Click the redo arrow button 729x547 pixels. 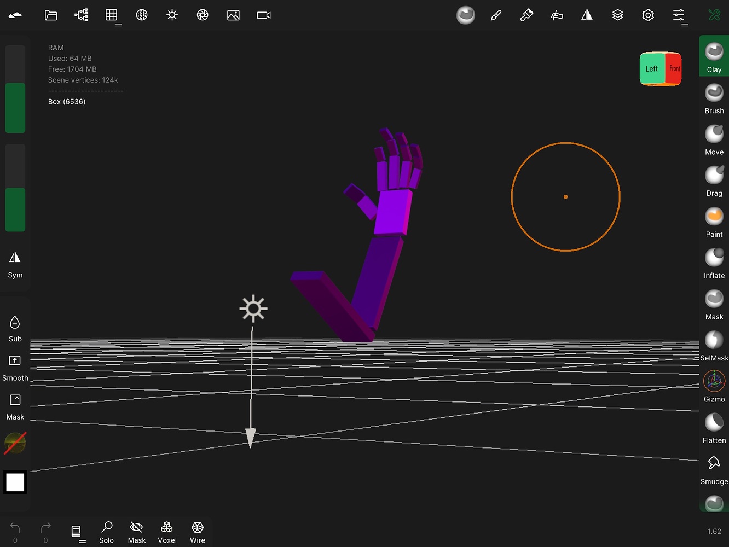[45, 532]
